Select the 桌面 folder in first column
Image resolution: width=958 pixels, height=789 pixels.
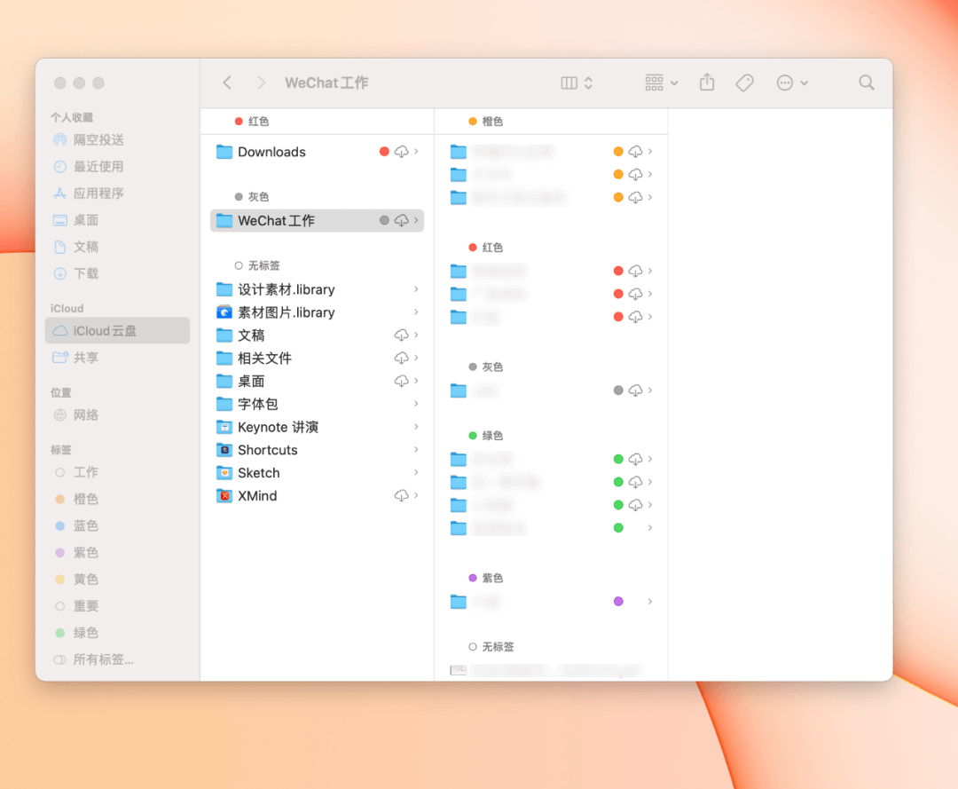(x=317, y=381)
